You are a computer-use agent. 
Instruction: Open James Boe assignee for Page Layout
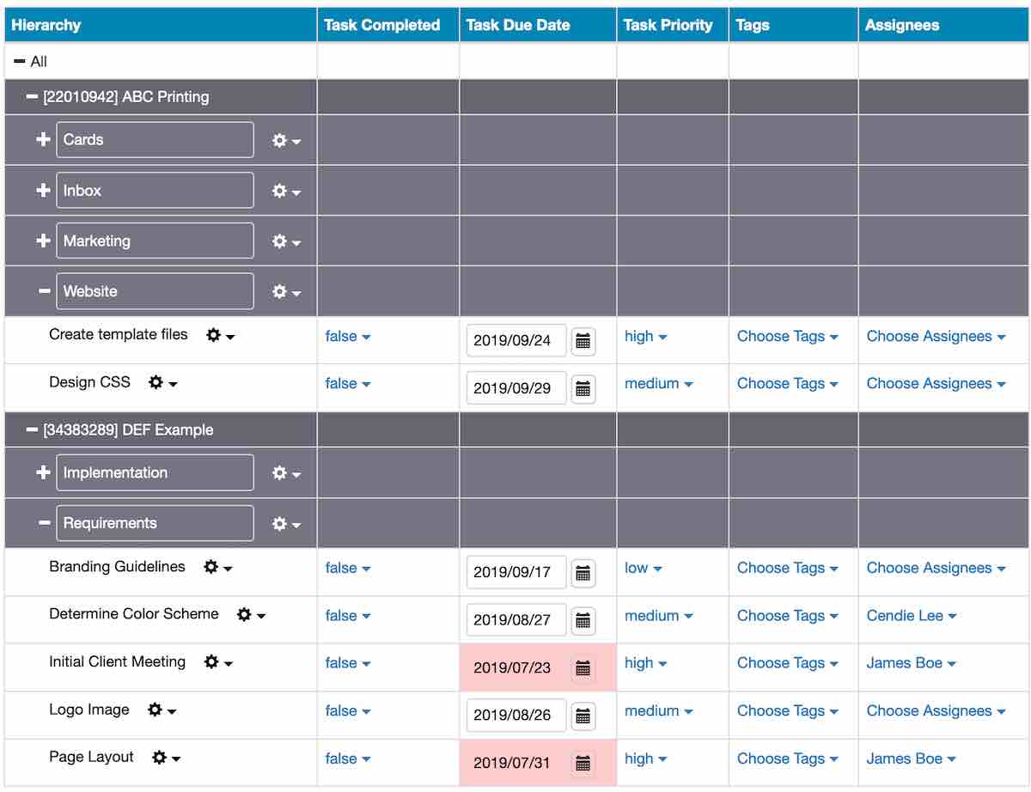pyautogui.click(x=911, y=758)
